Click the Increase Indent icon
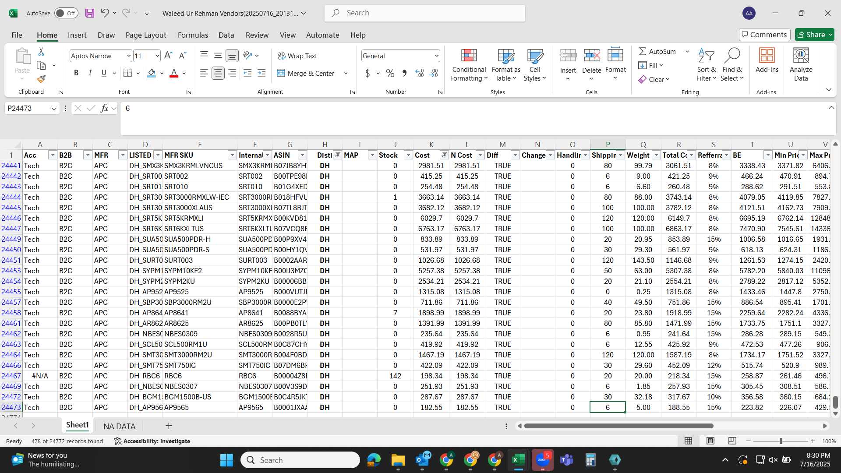The width and height of the screenshot is (841, 473). point(261,73)
